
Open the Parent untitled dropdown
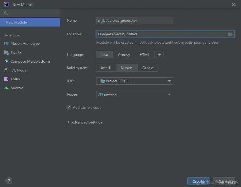pyautogui.click(x=134, y=95)
